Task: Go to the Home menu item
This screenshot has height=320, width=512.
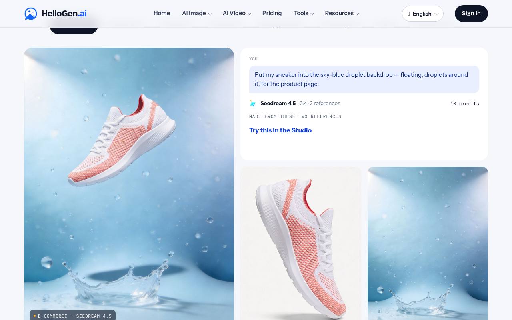Action: click(162, 13)
